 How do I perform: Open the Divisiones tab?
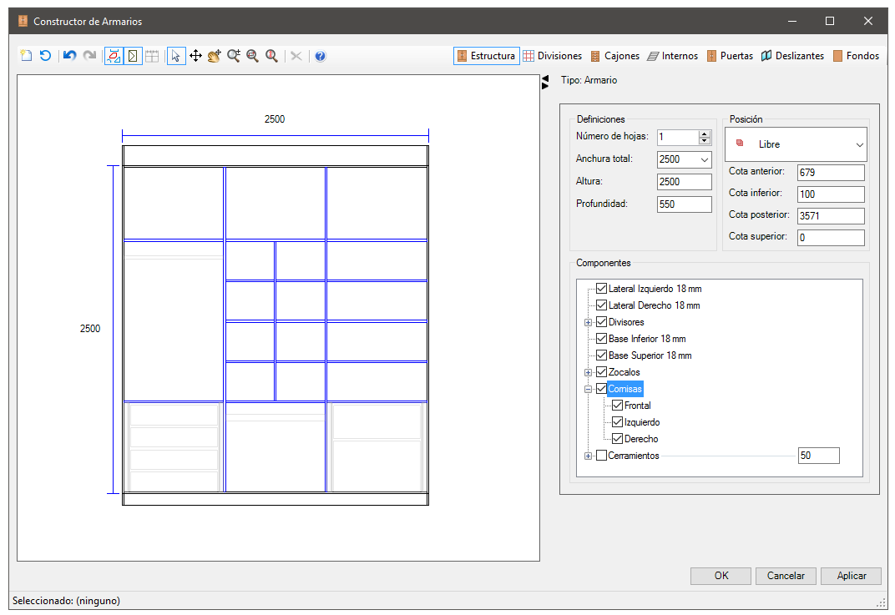coord(553,55)
